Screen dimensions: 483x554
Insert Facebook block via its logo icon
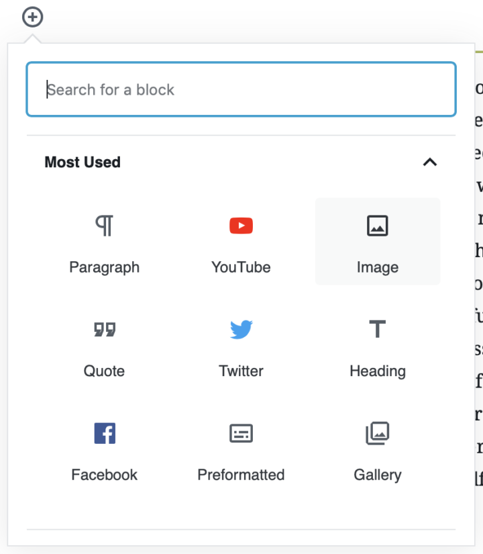tap(104, 433)
